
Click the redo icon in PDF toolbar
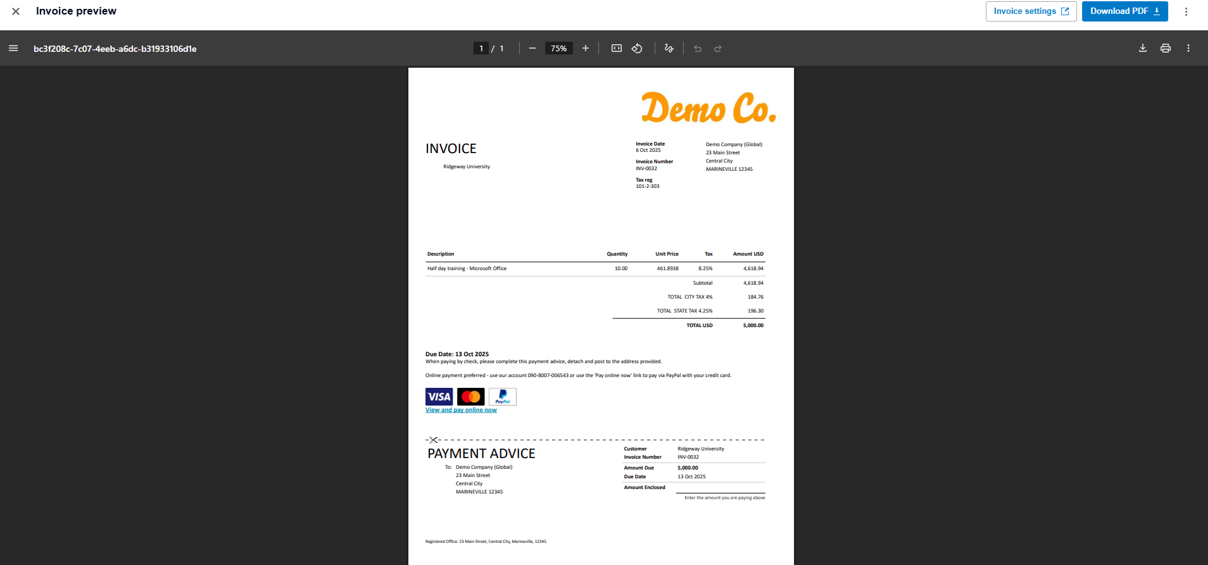coord(718,49)
